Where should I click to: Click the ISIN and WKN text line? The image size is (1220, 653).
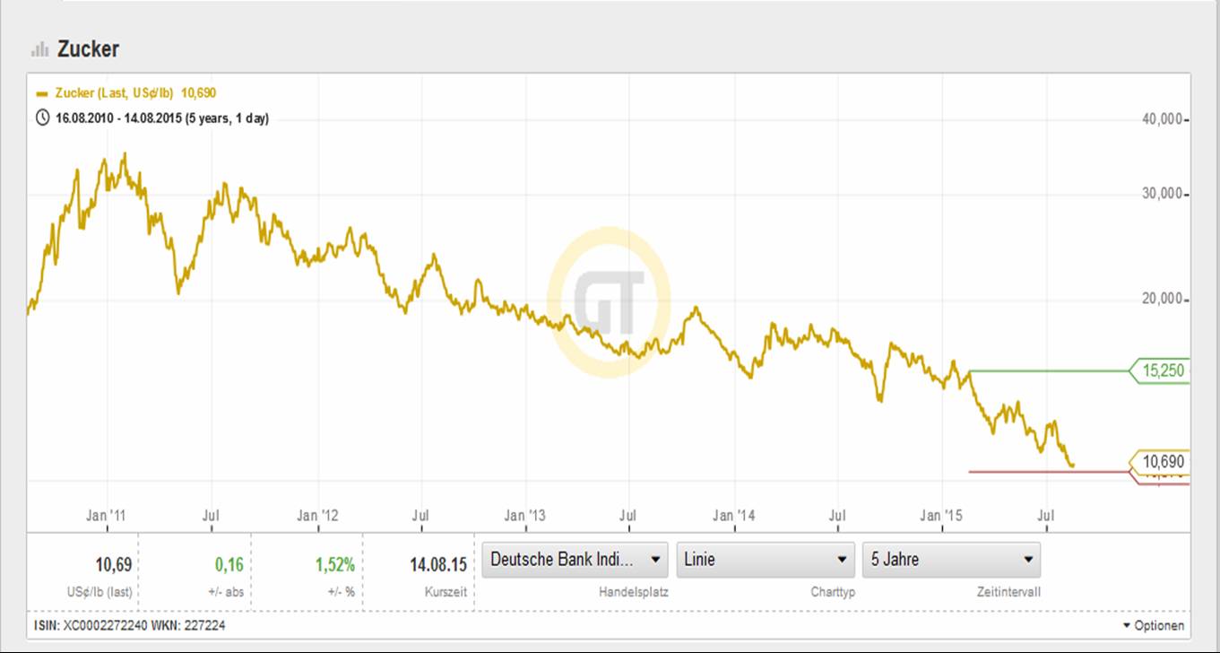(131, 625)
